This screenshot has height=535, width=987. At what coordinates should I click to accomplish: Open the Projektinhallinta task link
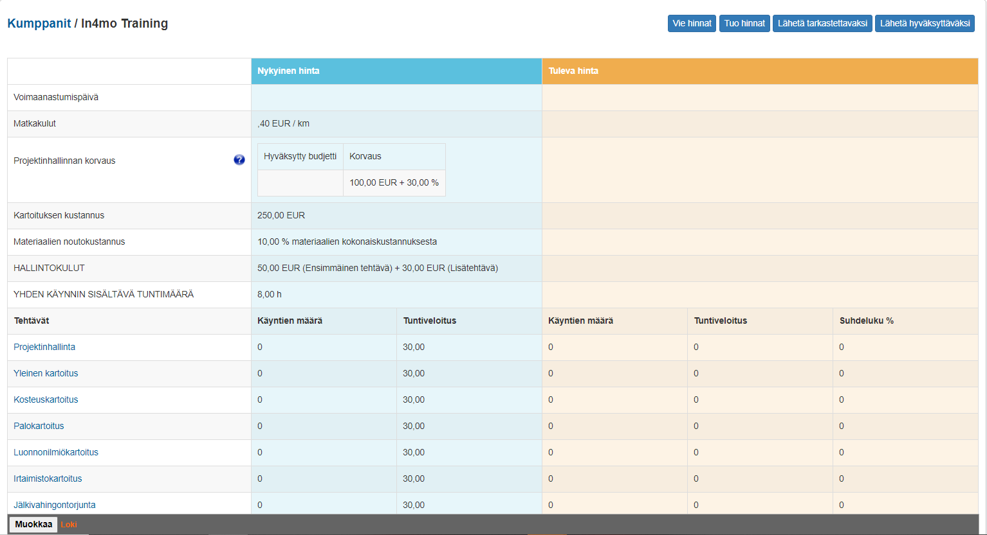(44, 347)
